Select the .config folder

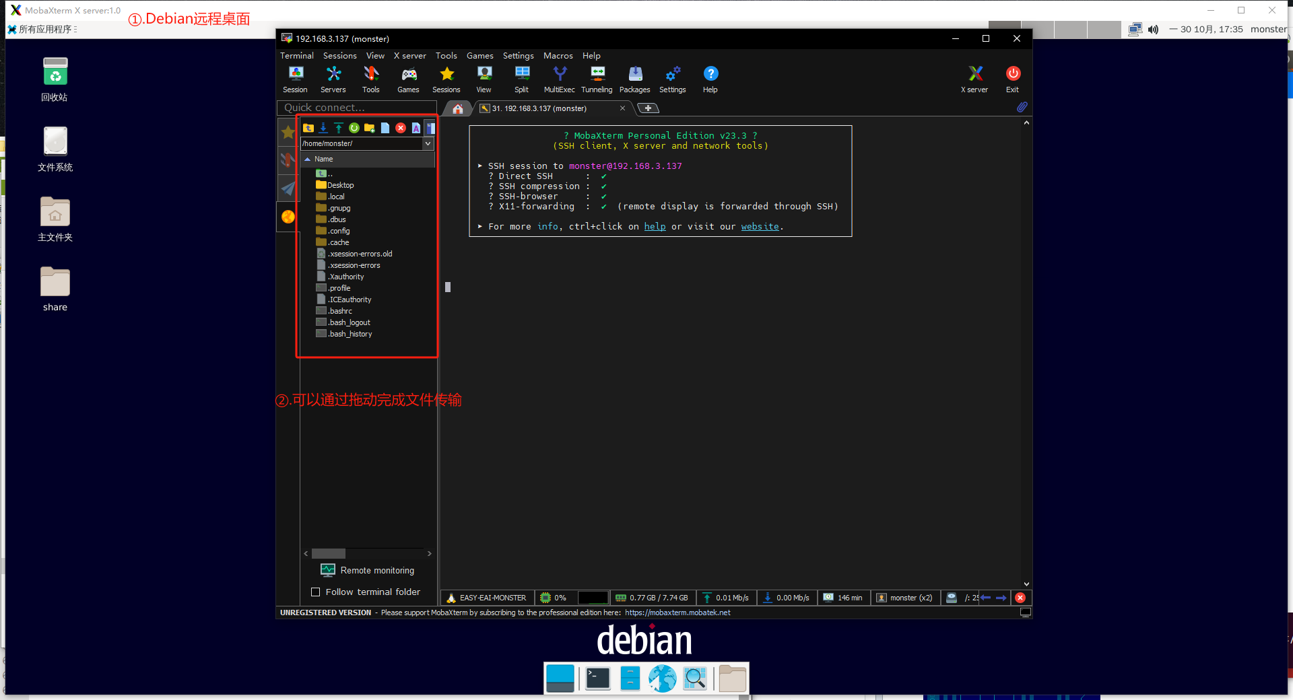point(333,231)
